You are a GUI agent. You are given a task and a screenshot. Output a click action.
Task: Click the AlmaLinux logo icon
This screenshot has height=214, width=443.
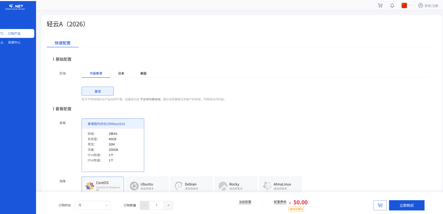(267, 186)
